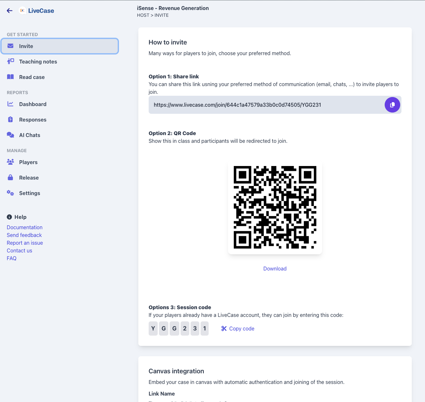Click the Settings gears icon
This screenshot has width=425, height=402.
coord(10,193)
